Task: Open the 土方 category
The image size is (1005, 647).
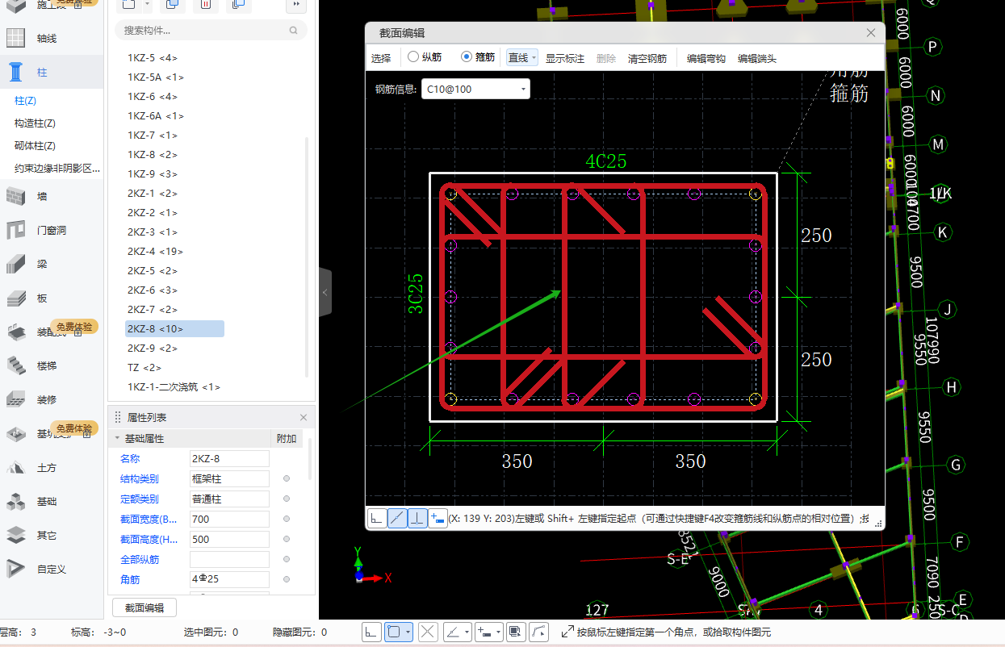Action: click(47, 468)
